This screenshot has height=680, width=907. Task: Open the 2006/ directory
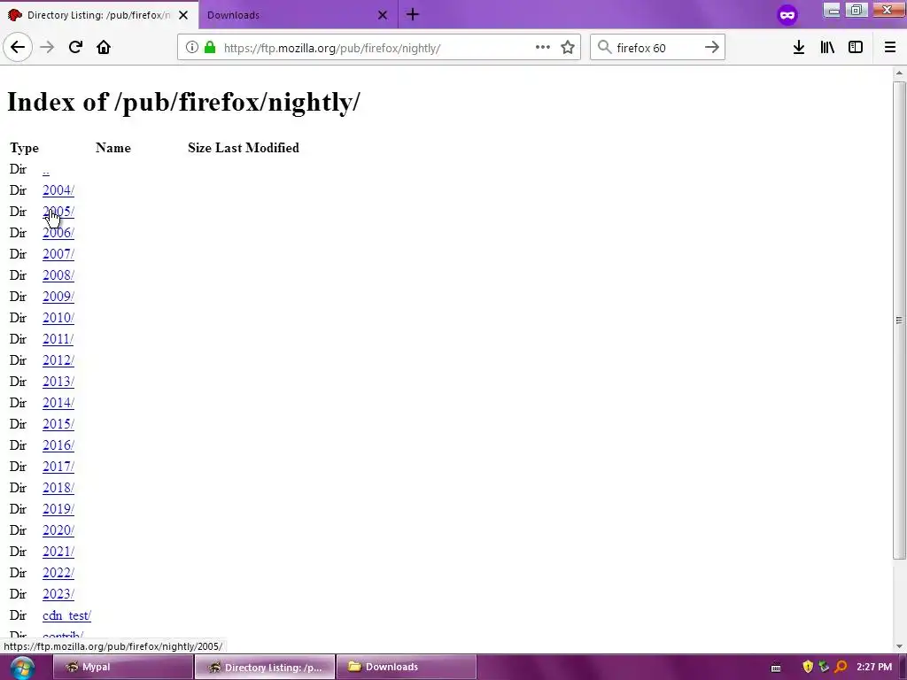click(58, 233)
